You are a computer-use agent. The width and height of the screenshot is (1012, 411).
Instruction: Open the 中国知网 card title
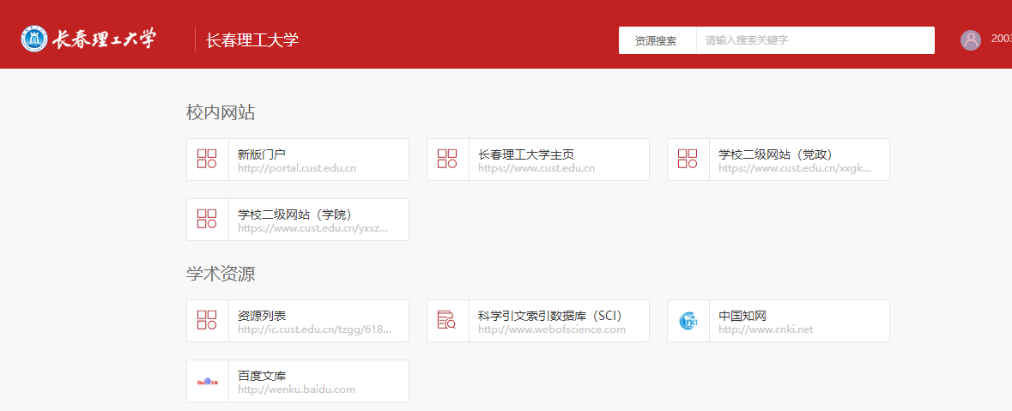tap(742, 316)
